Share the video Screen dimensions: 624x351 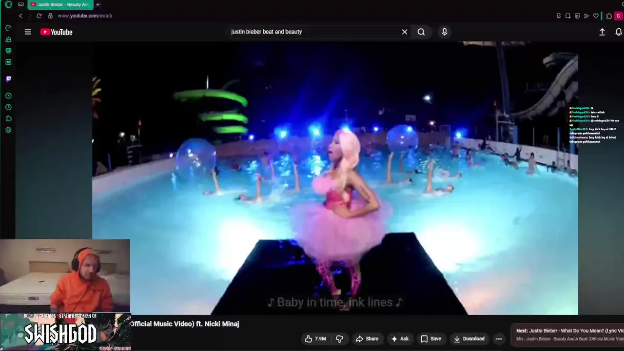[367, 339]
